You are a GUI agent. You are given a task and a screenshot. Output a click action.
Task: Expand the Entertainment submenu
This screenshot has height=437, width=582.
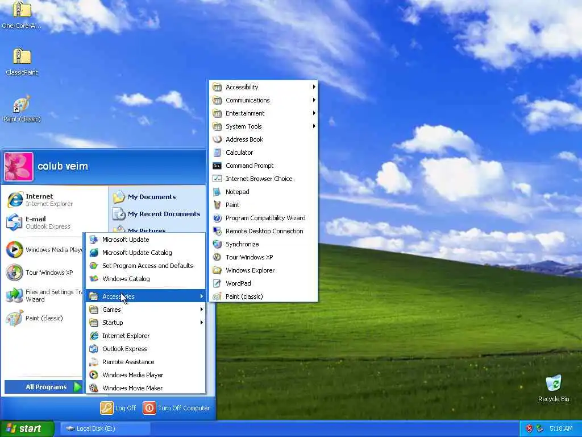pos(264,113)
